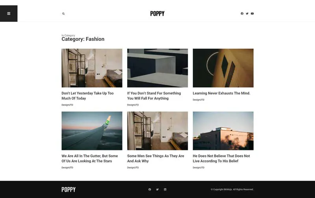Open "Don't Let Yesterday Take Up" article title
The width and height of the screenshot is (315, 198).
(x=87, y=96)
